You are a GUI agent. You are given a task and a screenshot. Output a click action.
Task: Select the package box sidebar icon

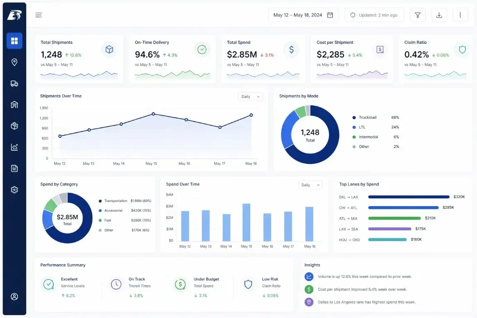[15, 126]
